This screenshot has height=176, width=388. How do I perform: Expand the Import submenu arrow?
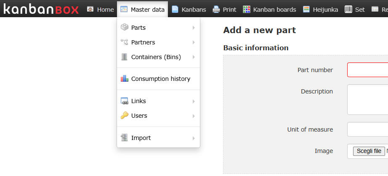point(194,138)
